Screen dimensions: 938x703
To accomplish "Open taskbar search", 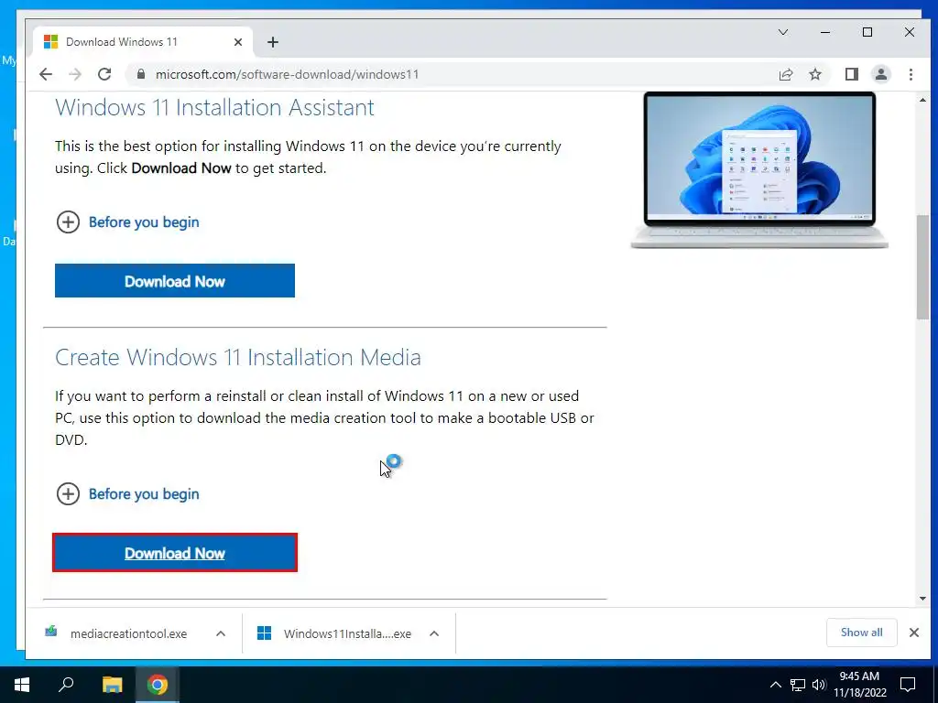I will (x=66, y=685).
